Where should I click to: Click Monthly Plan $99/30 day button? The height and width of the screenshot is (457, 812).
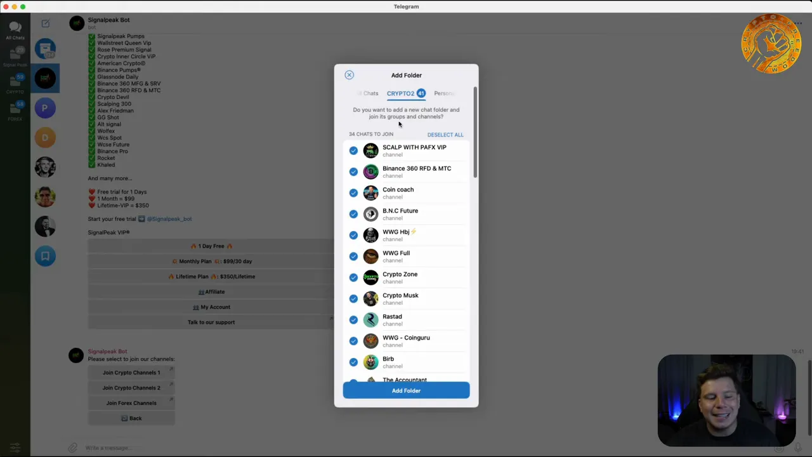pos(211,262)
